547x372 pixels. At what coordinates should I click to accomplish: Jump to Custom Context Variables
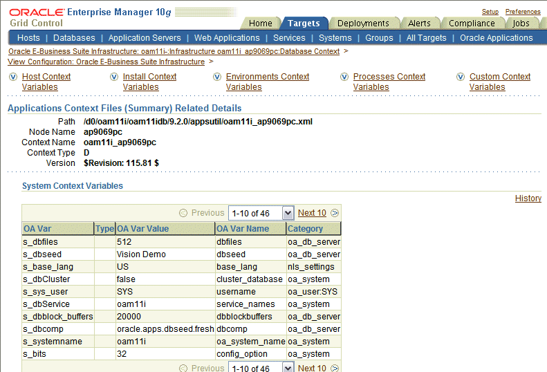(500, 82)
